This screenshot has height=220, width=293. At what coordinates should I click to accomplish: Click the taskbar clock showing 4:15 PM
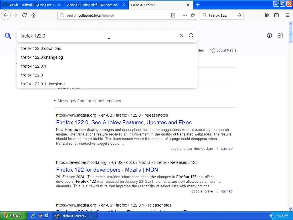coord(282,216)
